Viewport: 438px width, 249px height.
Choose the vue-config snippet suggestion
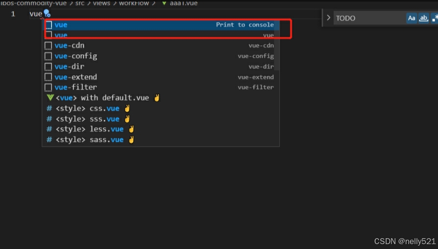tap(161, 56)
